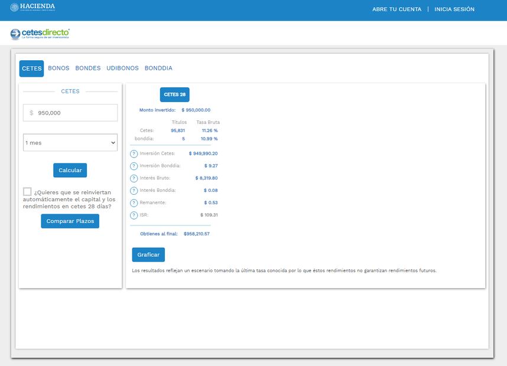
Task: Open the INICIA SESIÓN link
Action: point(454,9)
